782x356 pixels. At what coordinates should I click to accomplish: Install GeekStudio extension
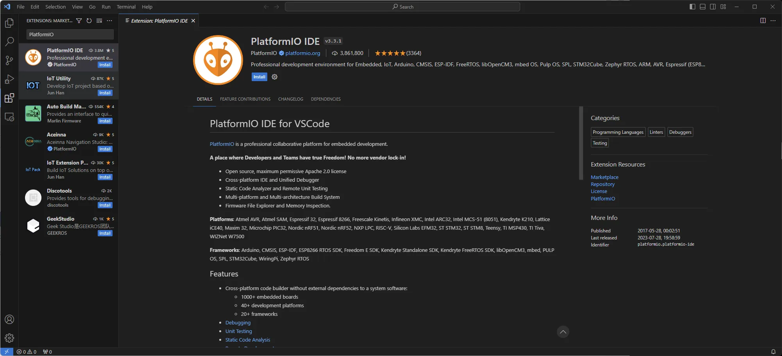pos(105,233)
